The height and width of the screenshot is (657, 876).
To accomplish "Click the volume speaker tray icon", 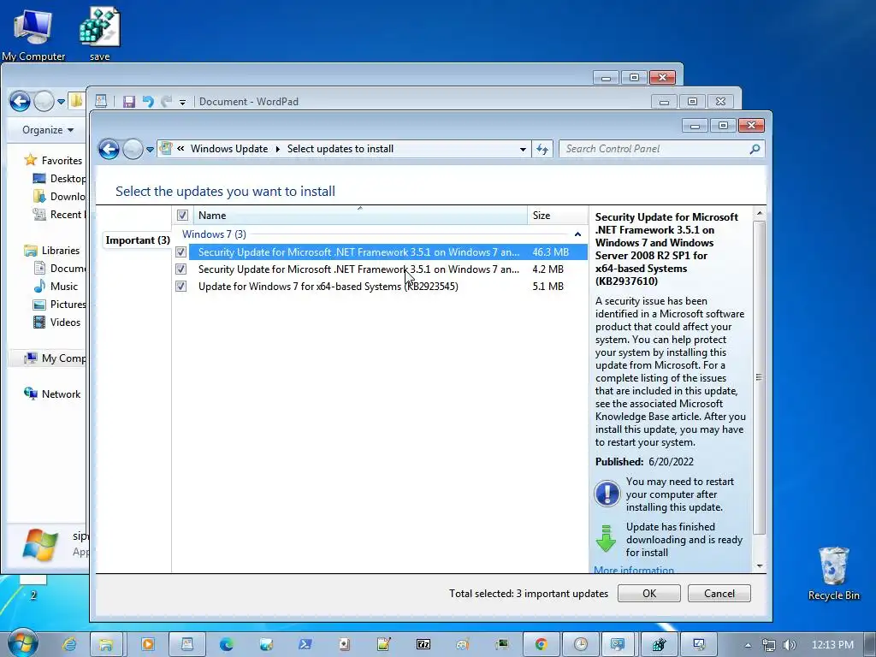I will click(790, 645).
